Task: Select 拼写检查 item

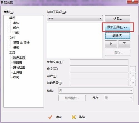Action: tap(19, 67)
